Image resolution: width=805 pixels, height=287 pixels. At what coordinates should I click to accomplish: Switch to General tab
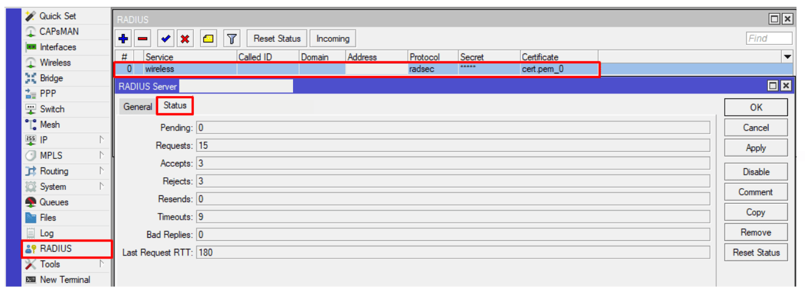138,106
